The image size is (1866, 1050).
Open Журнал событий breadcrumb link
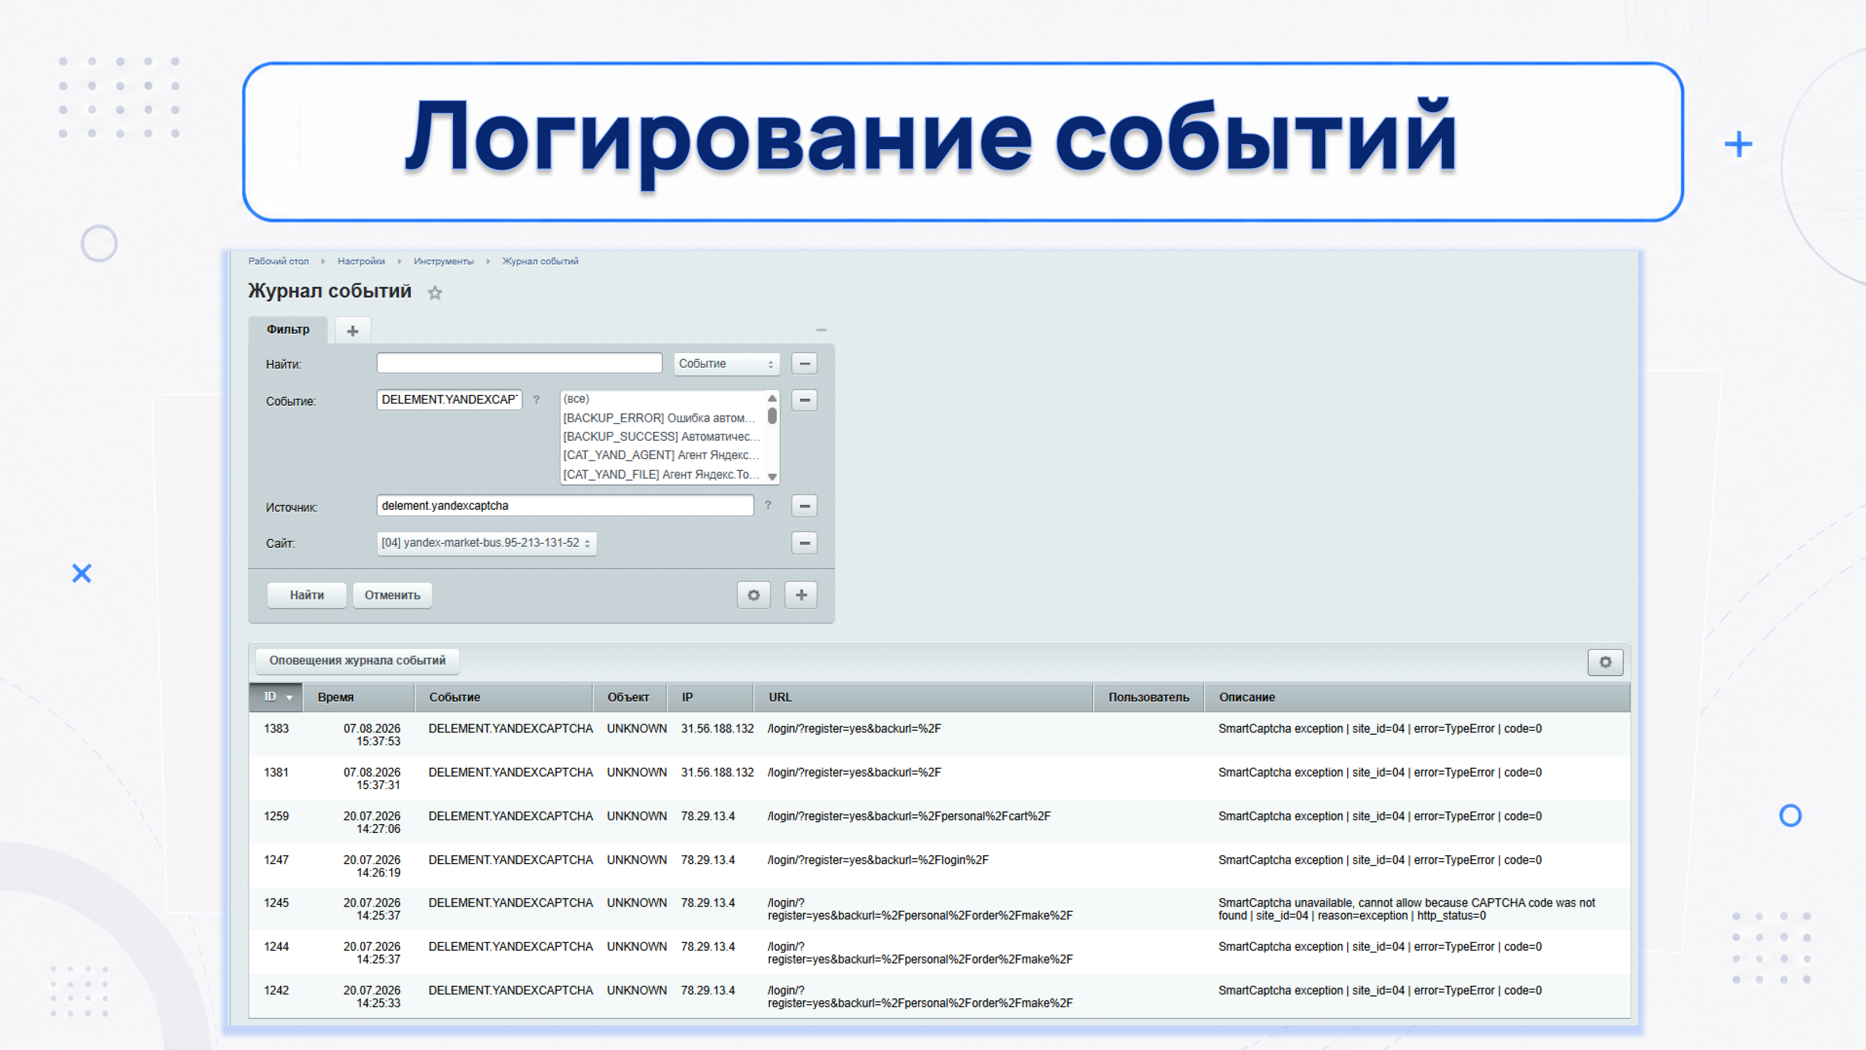click(x=540, y=262)
